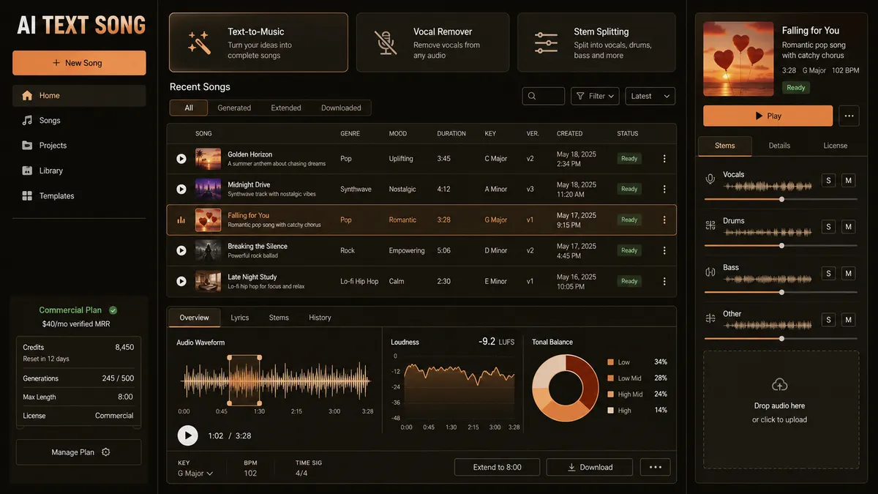Open Library in the sidebar
878x494 pixels.
pyautogui.click(x=79, y=171)
